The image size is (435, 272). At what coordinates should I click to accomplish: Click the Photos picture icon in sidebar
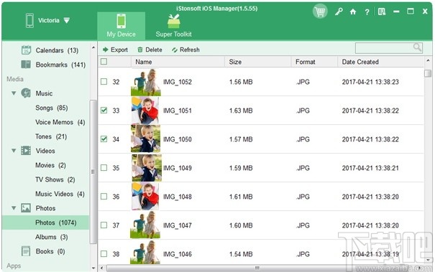pyautogui.click(x=26, y=208)
